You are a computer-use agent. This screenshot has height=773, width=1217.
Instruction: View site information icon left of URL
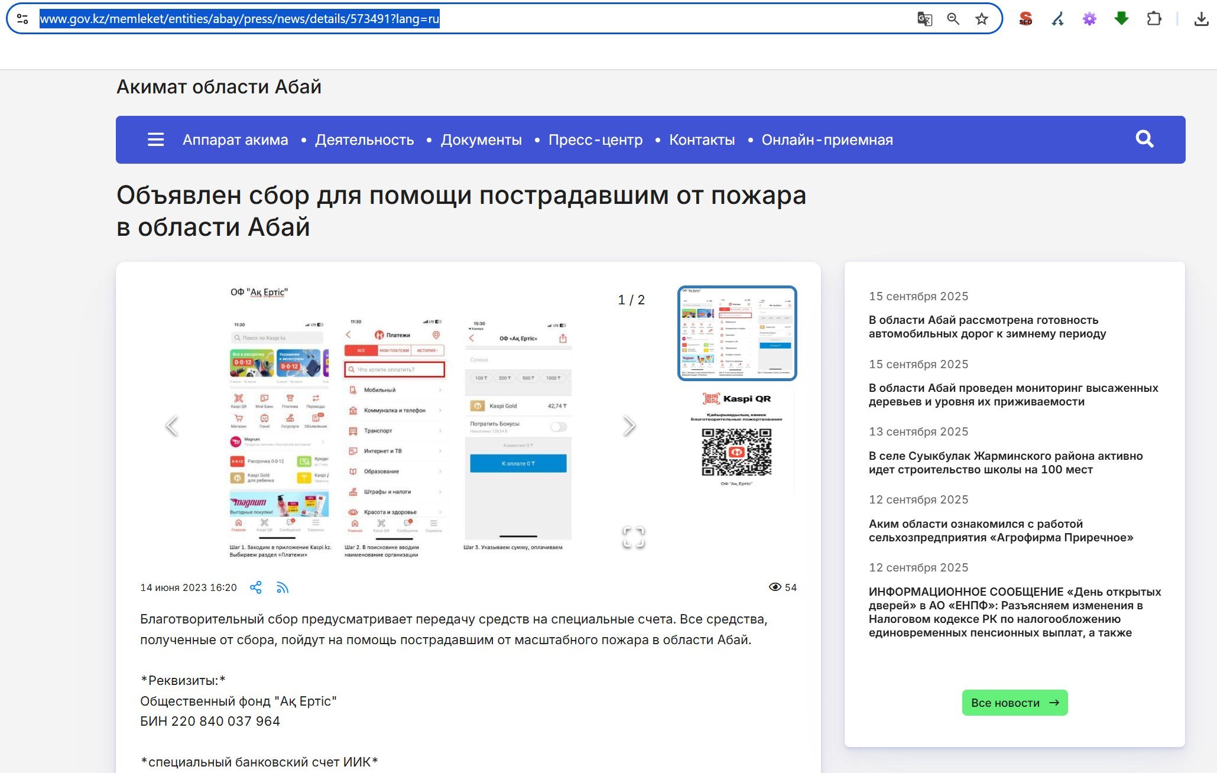point(22,19)
